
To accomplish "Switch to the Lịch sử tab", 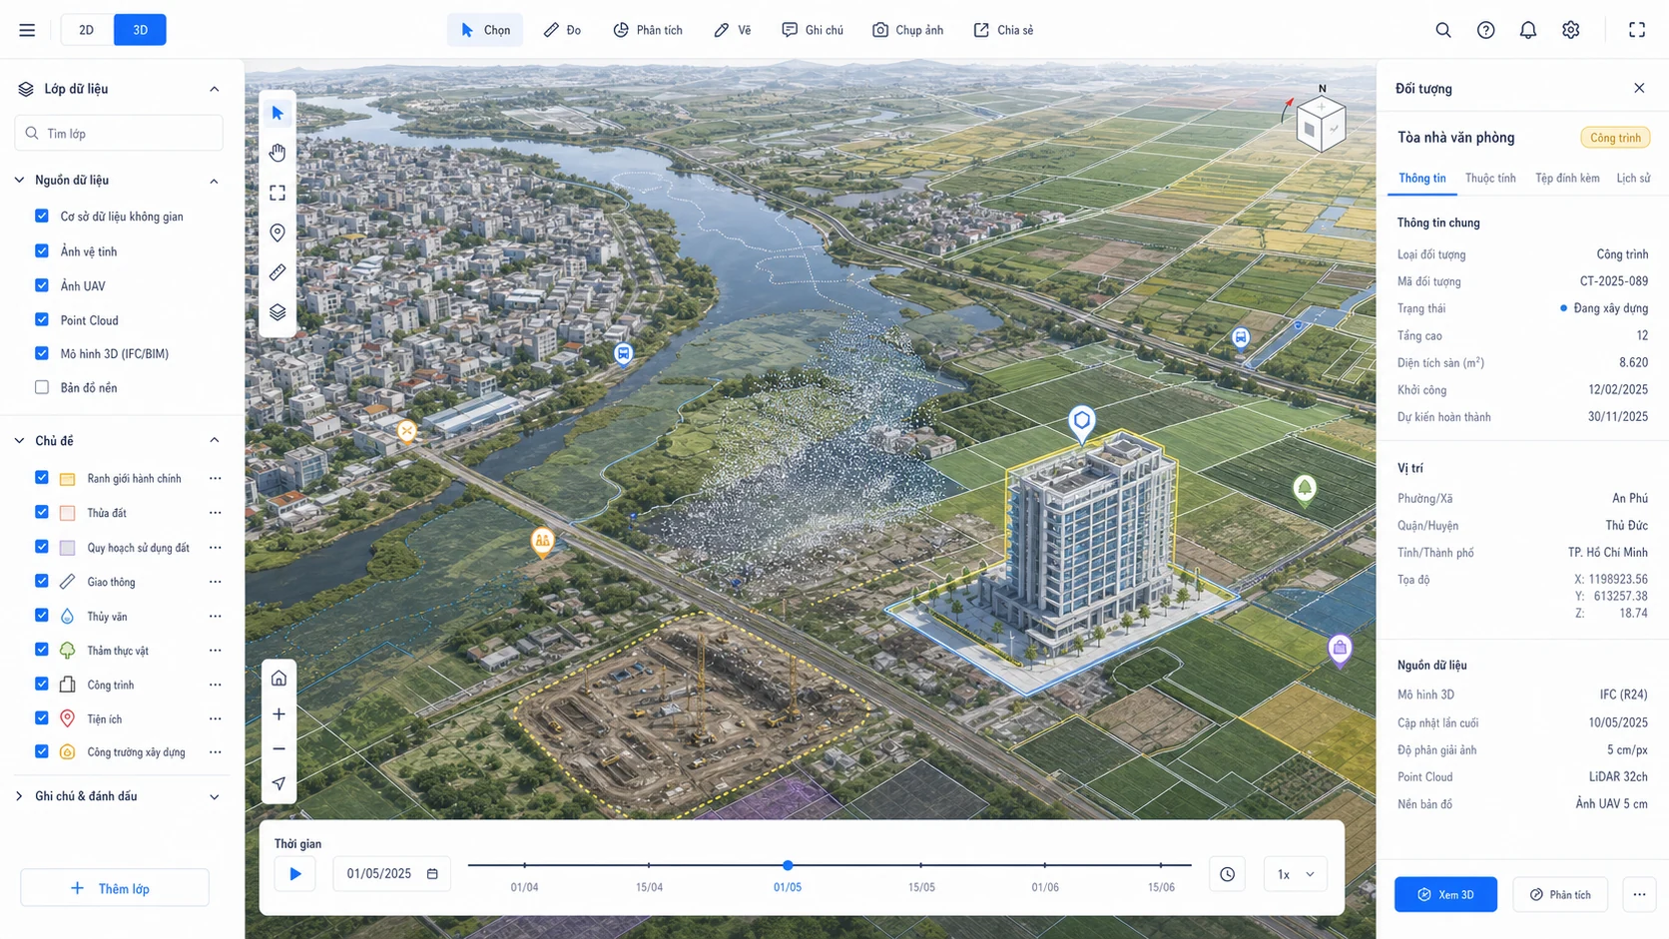I will point(1633,178).
